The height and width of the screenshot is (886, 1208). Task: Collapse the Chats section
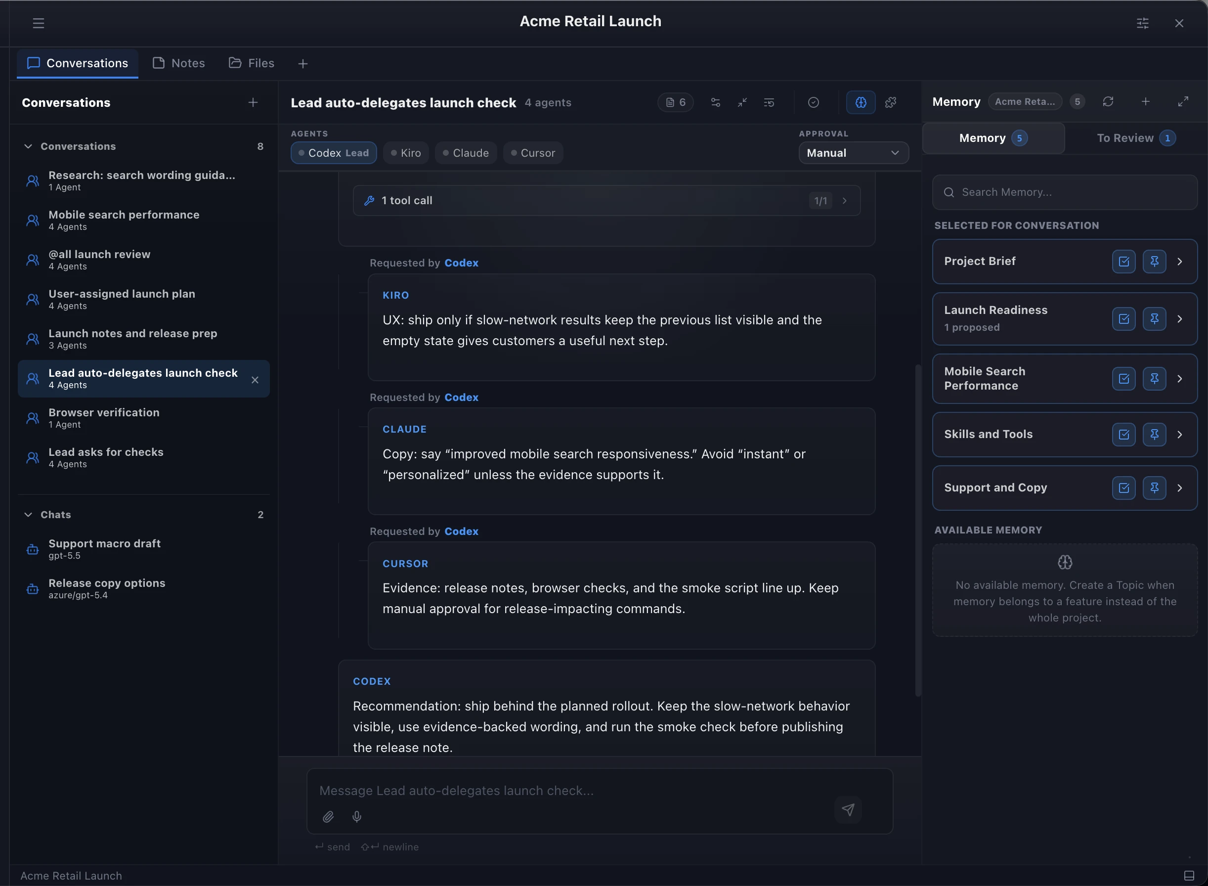(28, 515)
